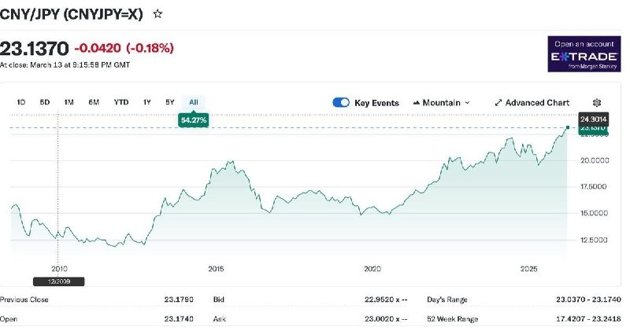Viewport: 630px width, 334px height.
Task: Select the YTD range tab
Action: (x=121, y=102)
